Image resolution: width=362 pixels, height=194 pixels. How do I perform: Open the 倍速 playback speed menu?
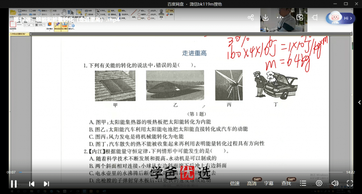tap(235, 183)
